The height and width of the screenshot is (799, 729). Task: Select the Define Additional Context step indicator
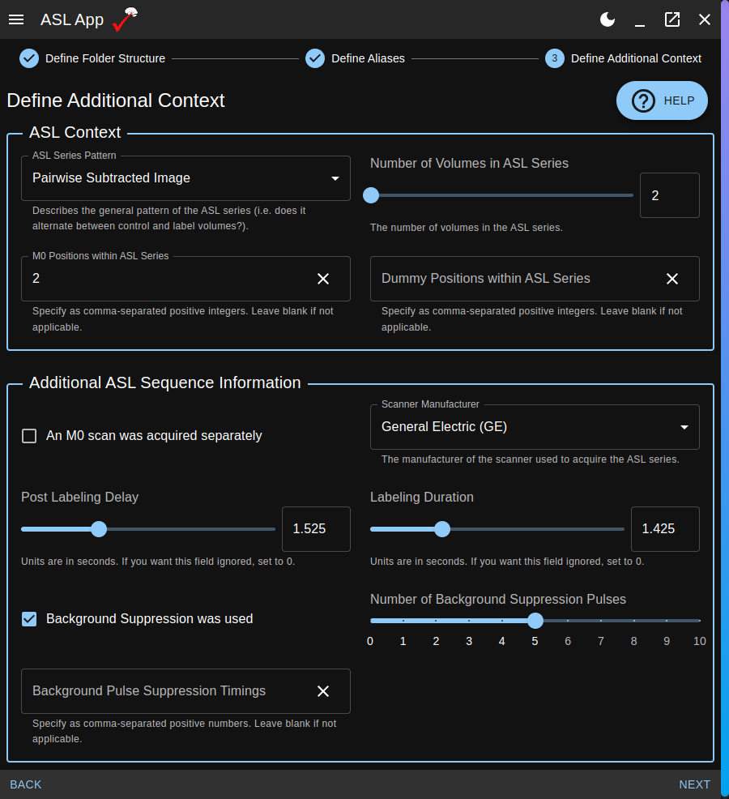point(554,58)
